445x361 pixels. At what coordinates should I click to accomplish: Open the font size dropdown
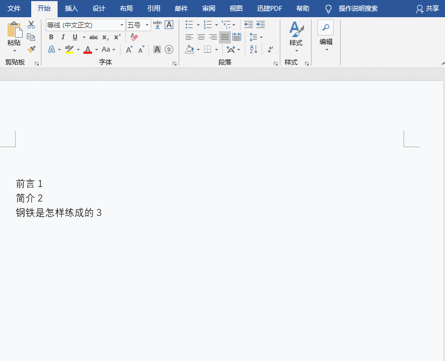click(146, 25)
